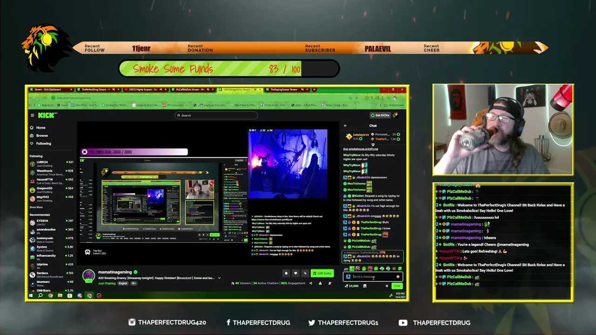The width and height of the screenshot is (596, 335).
Task: Switch to the (1621) Highly Suspect tab
Action: coord(145,89)
